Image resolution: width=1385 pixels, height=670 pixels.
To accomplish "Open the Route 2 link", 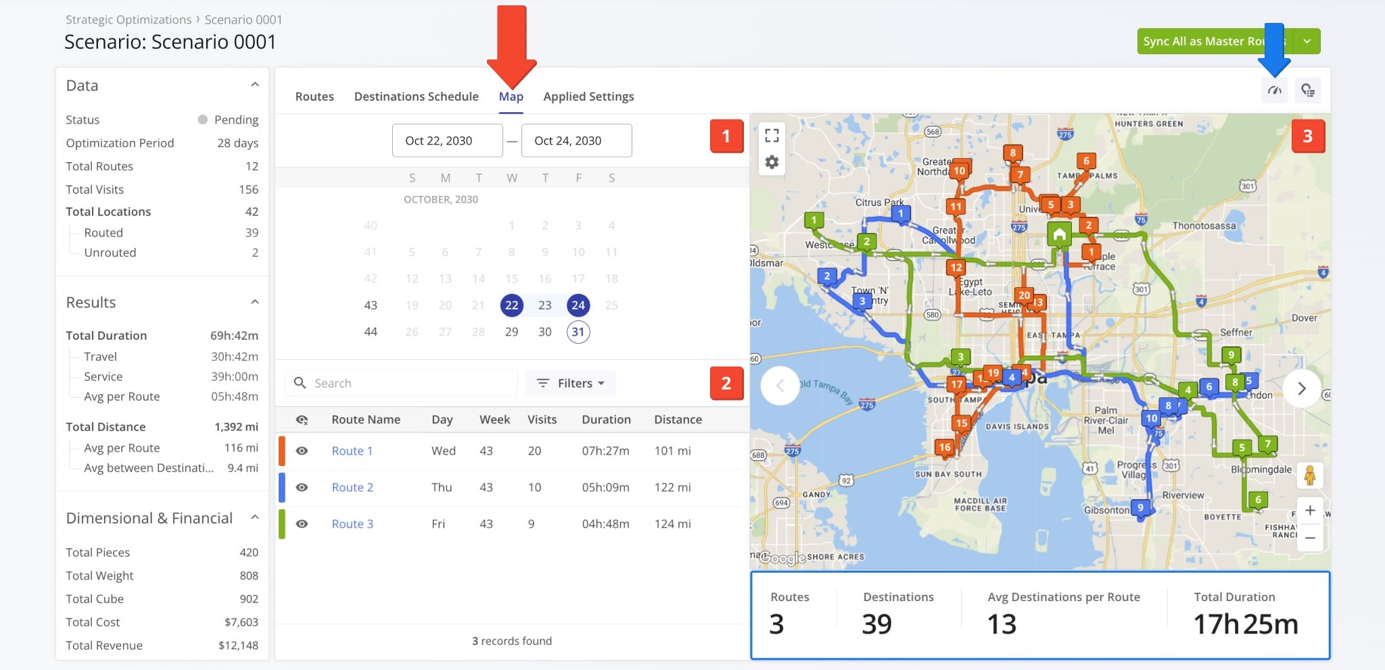I will pos(352,488).
